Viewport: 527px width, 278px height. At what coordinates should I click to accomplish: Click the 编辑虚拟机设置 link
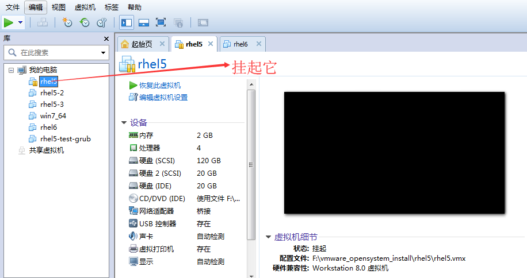click(x=163, y=97)
